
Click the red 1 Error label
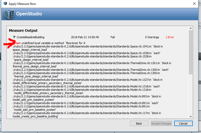click(170, 37)
